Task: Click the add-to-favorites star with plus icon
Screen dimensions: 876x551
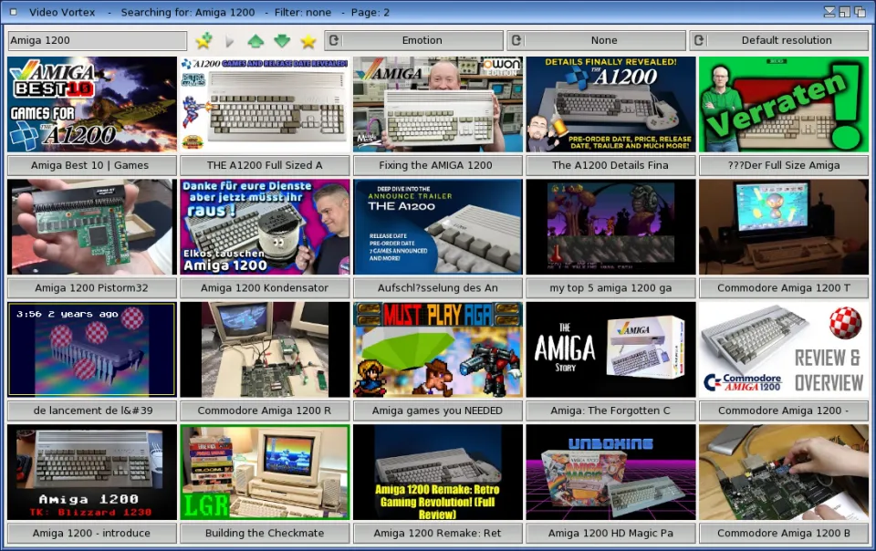Action: (203, 41)
